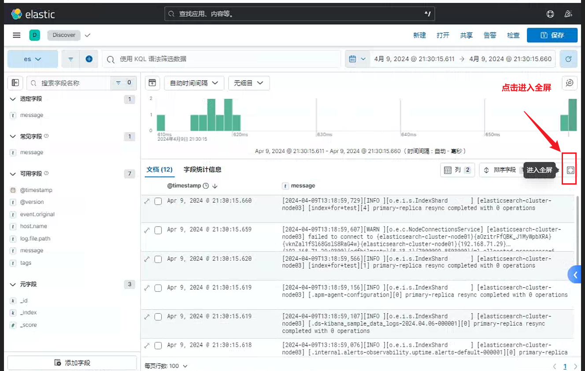Open the newsfeed icon in the header
Image resolution: width=585 pixels, height=371 pixels.
click(568, 14)
